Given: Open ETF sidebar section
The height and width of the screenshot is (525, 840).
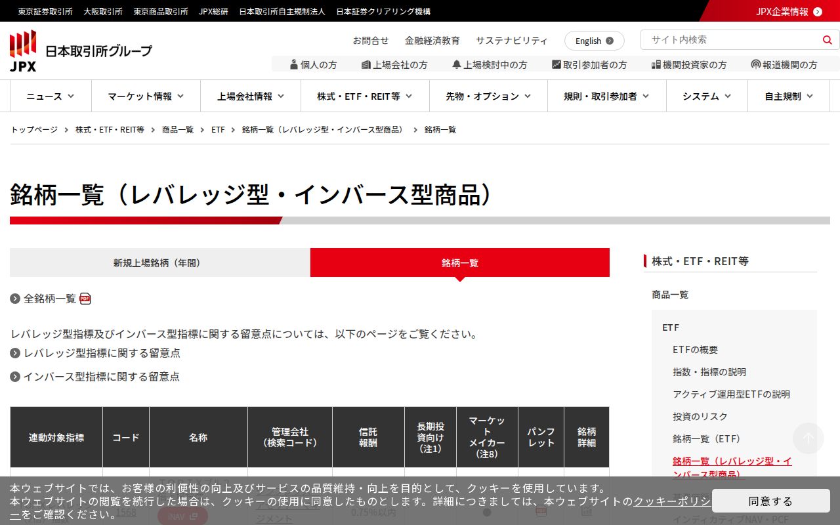Looking at the screenshot, I should tap(671, 327).
